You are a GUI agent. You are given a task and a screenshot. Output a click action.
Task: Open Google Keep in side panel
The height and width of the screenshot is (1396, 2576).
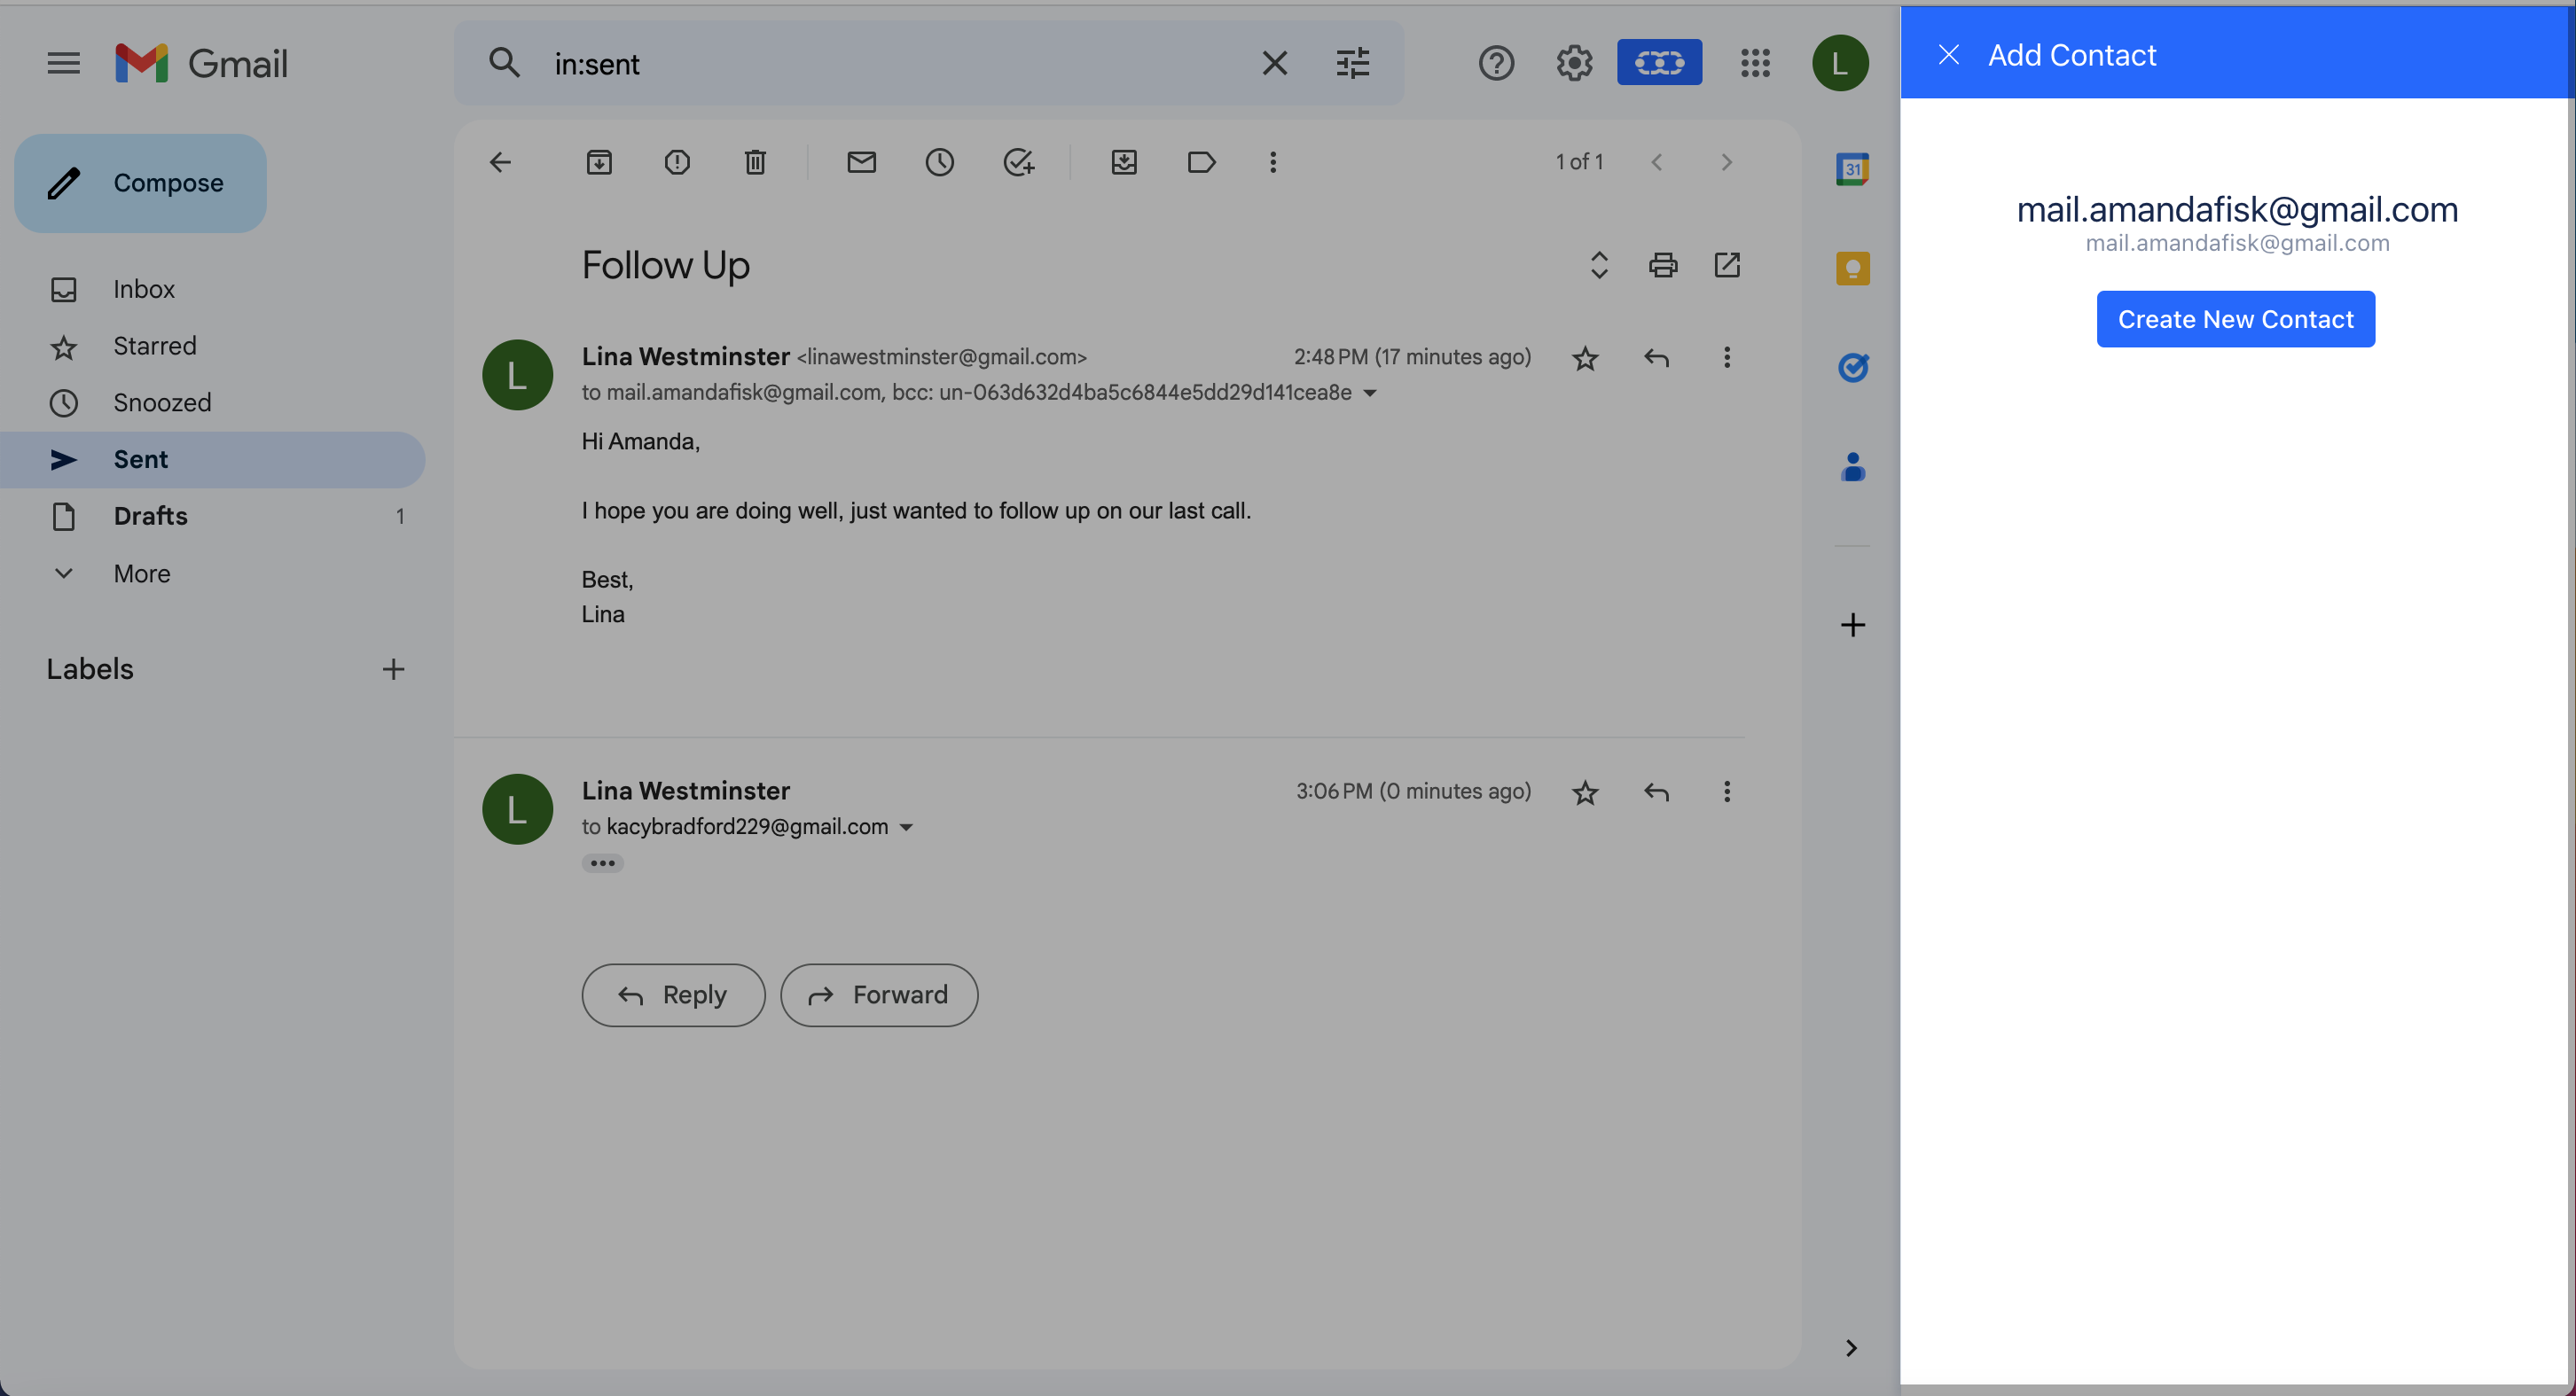point(1852,268)
